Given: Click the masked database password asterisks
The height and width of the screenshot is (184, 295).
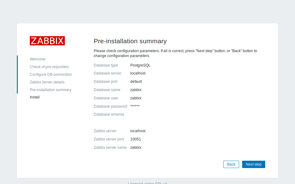Looking at the screenshot, I should [x=135, y=106].
